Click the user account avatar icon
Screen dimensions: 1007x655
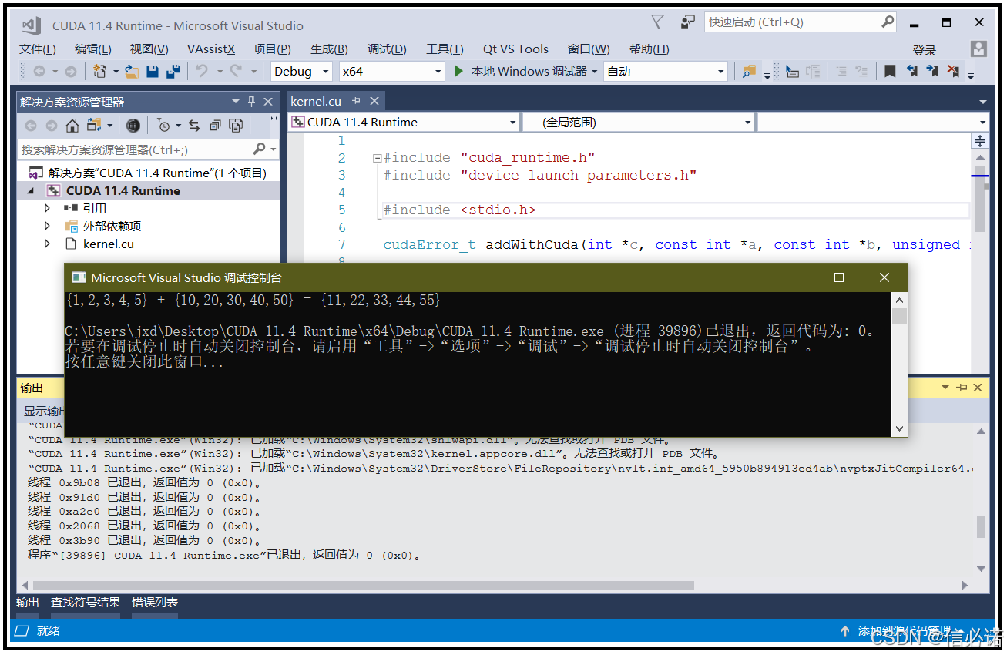pos(978,49)
